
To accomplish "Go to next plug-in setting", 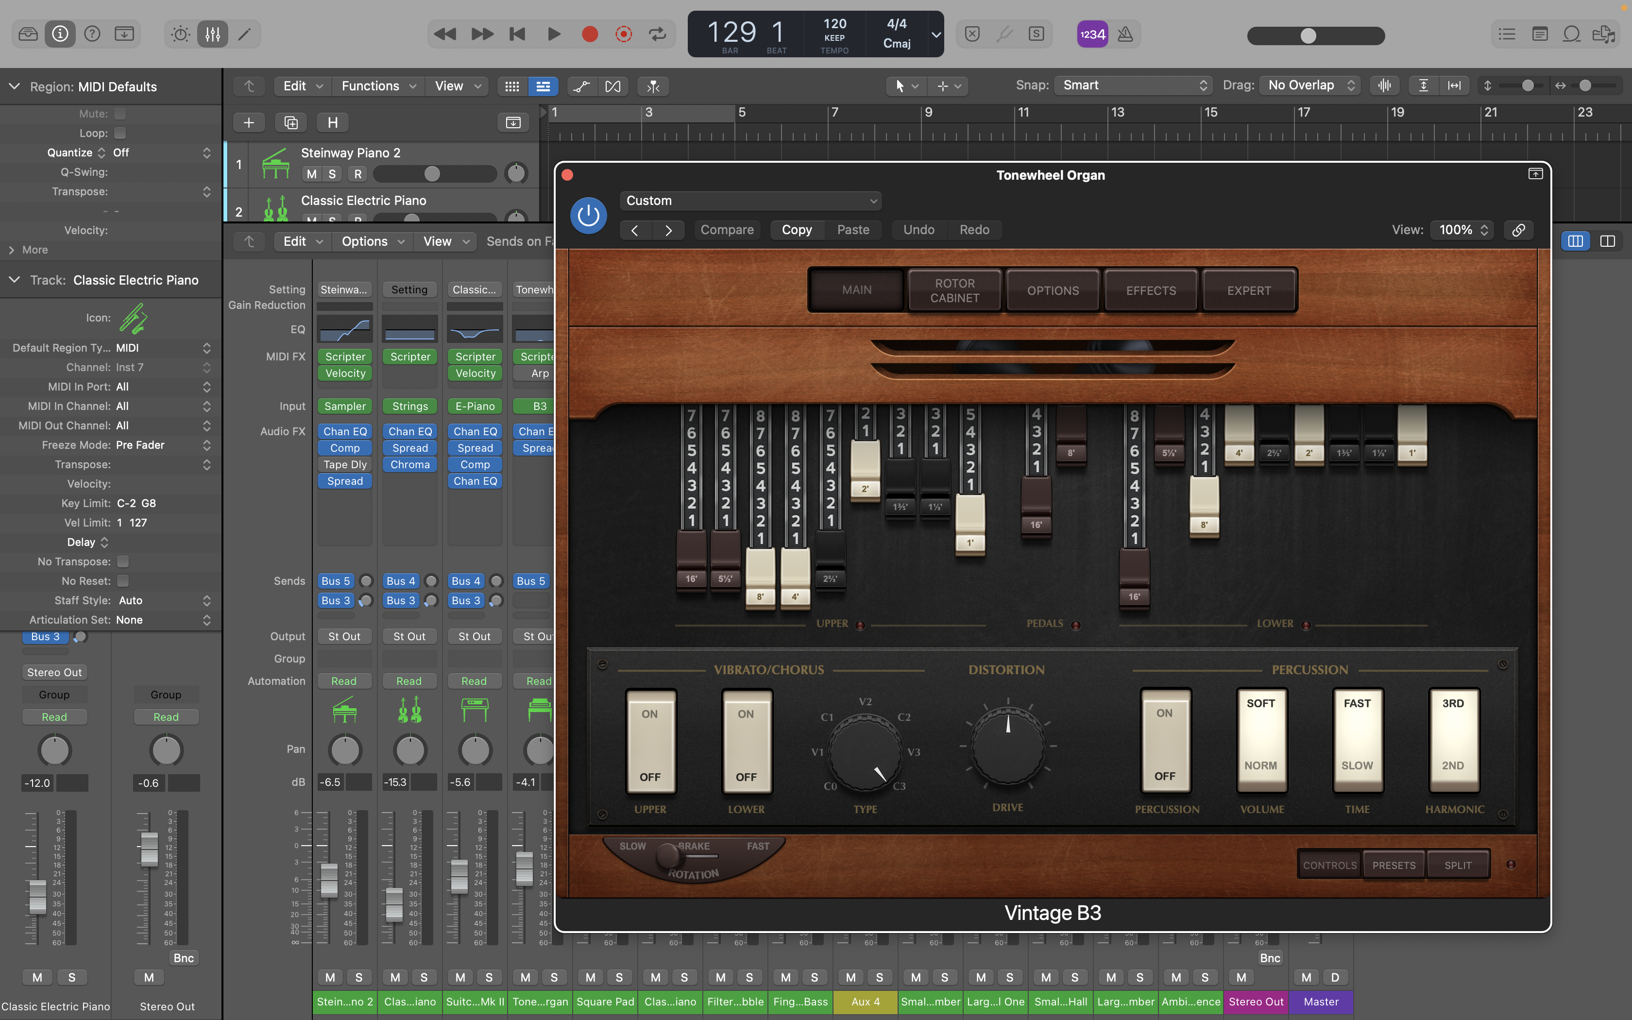I will coord(668,230).
